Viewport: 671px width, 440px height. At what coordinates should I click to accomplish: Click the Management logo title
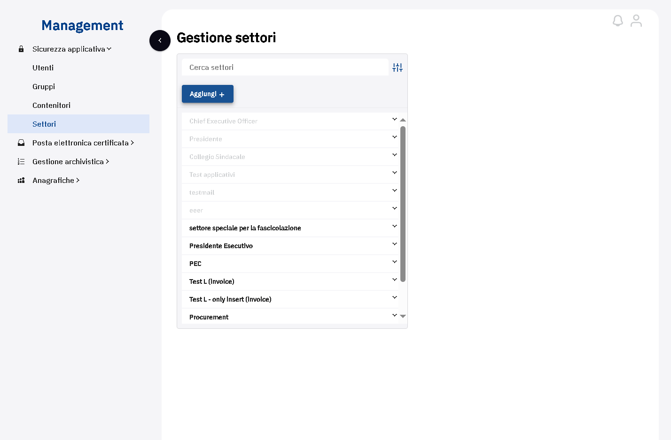pyautogui.click(x=82, y=26)
